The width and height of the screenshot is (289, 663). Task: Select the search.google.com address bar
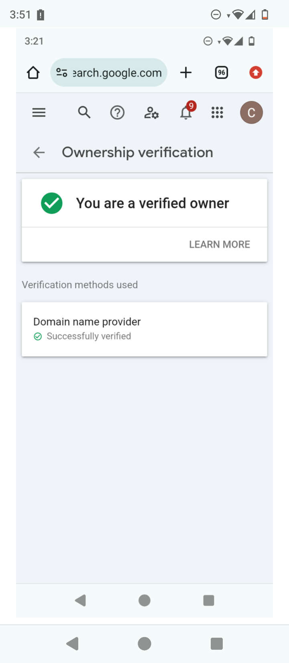(117, 73)
